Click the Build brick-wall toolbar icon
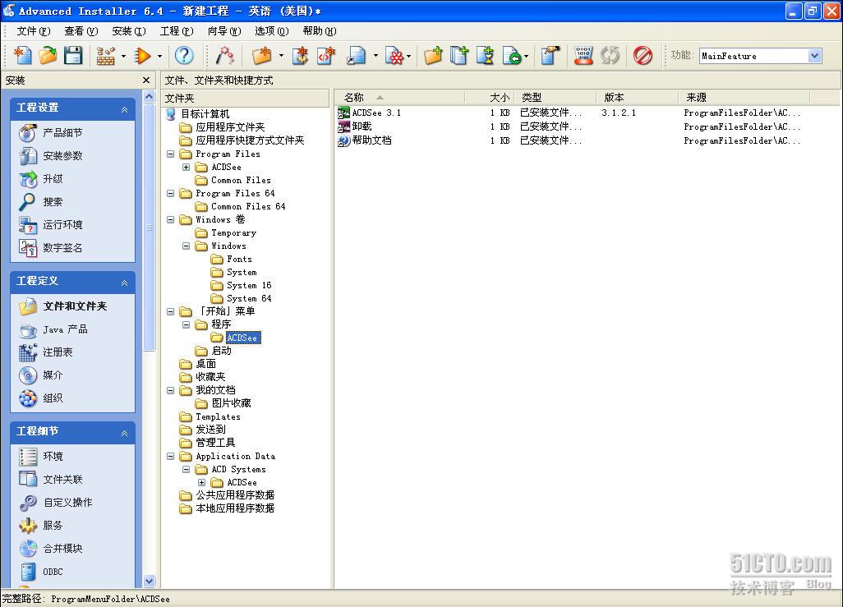The image size is (843, 607). click(106, 55)
